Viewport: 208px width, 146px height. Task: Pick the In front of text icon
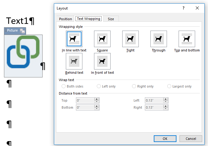click(x=102, y=61)
